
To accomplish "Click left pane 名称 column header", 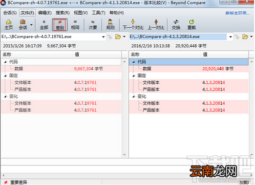I will point(37,55).
